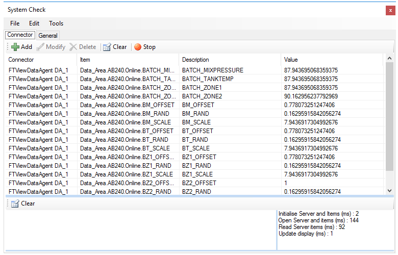Click the Modify pencil icon

point(40,47)
